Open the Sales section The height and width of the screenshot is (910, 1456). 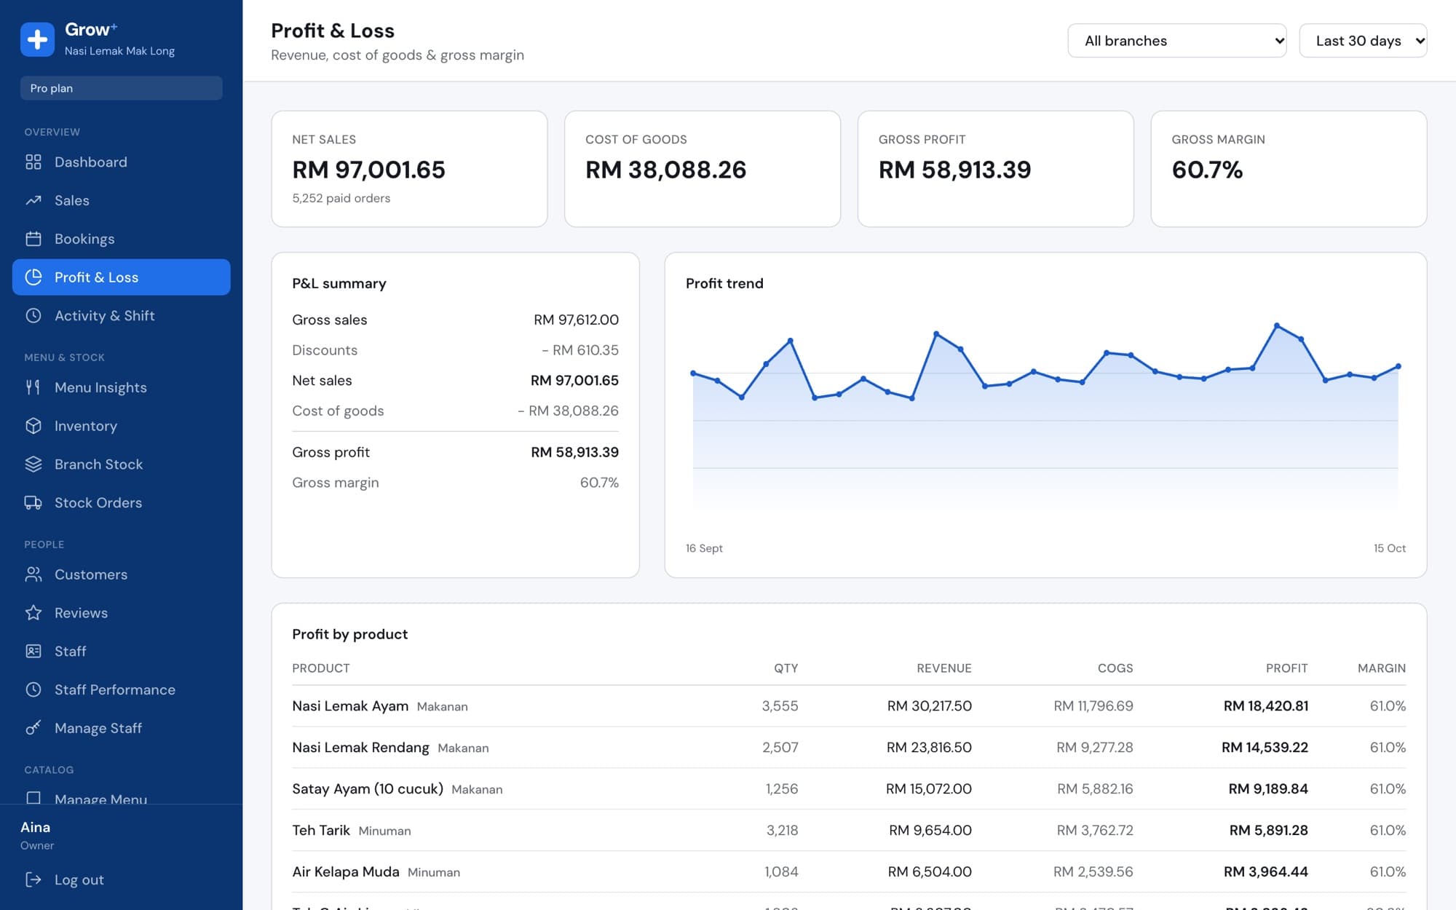[121, 200]
